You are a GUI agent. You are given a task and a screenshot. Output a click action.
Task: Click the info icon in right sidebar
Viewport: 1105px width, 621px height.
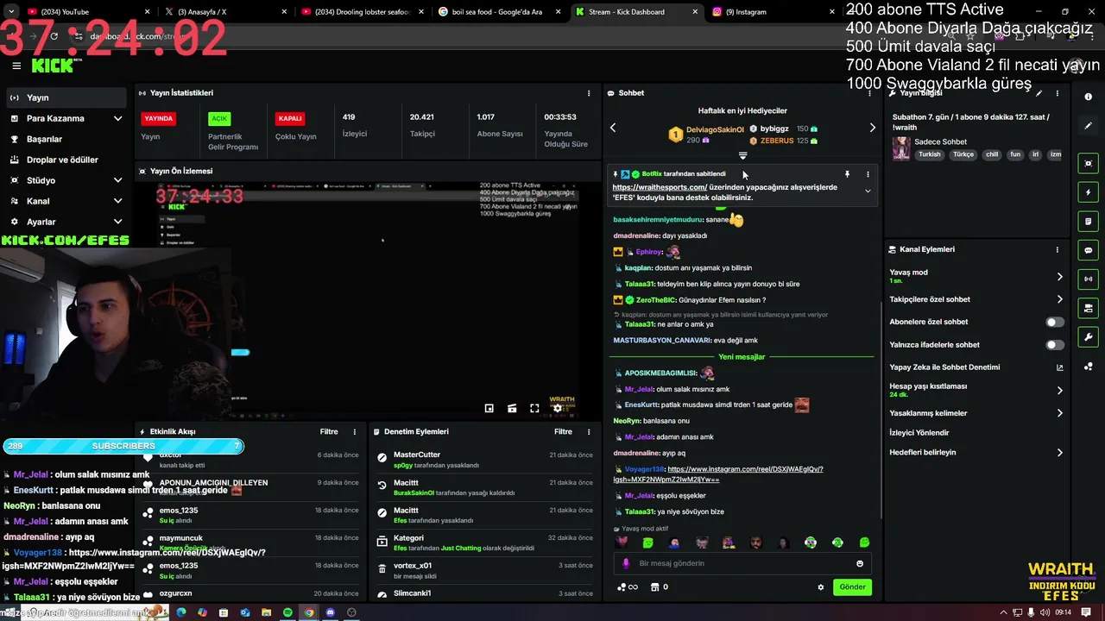pyautogui.click(x=1089, y=97)
